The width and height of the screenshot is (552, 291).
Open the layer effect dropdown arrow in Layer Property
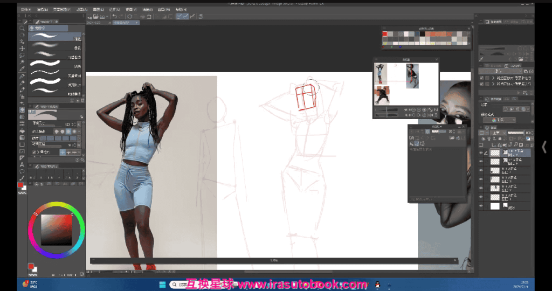[528, 109]
